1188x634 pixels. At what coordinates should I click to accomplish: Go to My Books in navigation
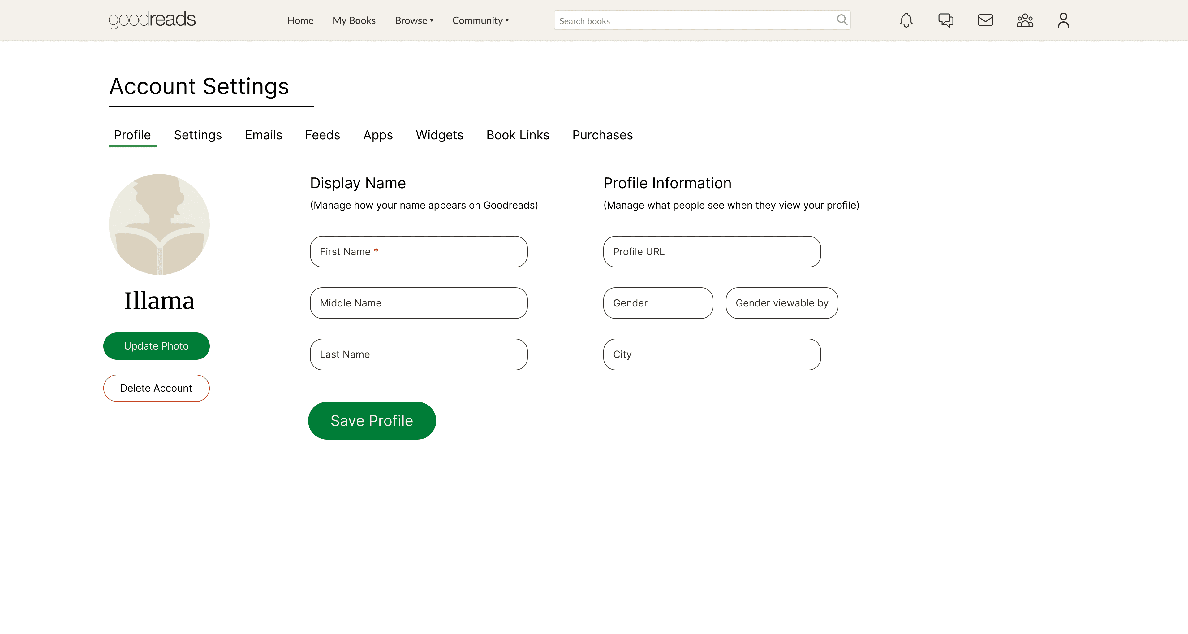click(x=354, y=20)
